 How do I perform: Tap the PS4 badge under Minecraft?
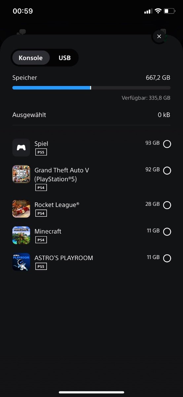pyautogui.click(x=41, y=240)
